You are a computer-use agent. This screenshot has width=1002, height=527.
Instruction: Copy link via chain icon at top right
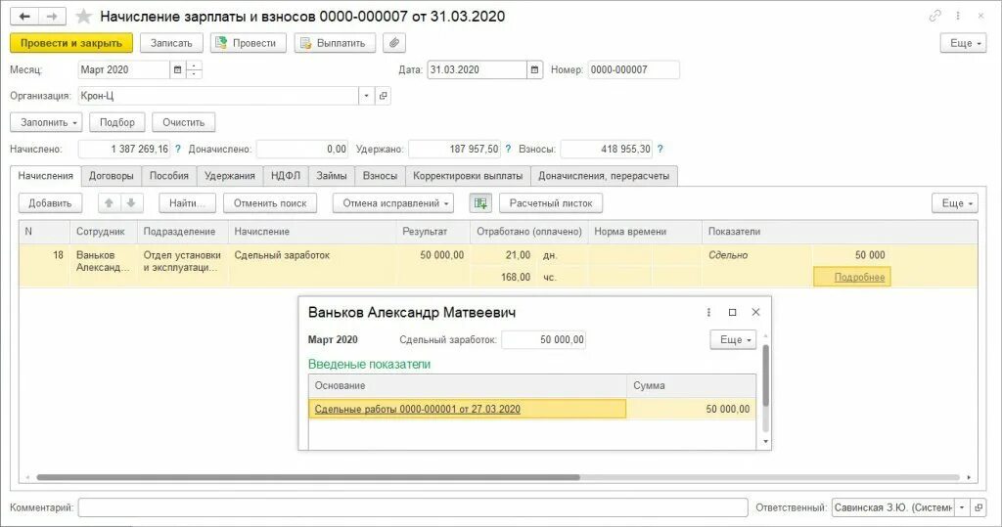coord(934,16)
